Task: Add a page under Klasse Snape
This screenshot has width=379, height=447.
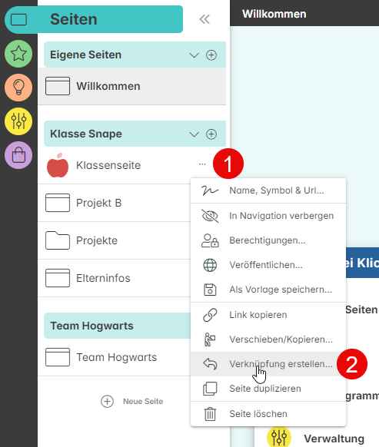Action: (x=211, y=134)
